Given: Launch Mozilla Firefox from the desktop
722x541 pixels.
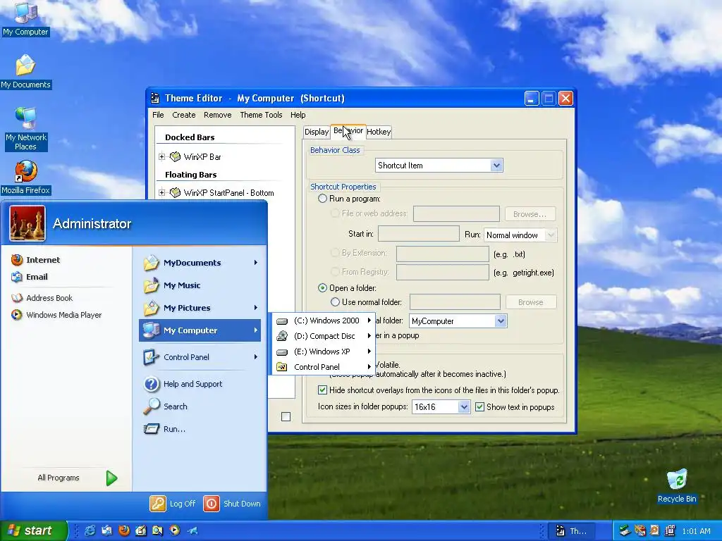Looking at the screenshot, I should pos(25,178).
